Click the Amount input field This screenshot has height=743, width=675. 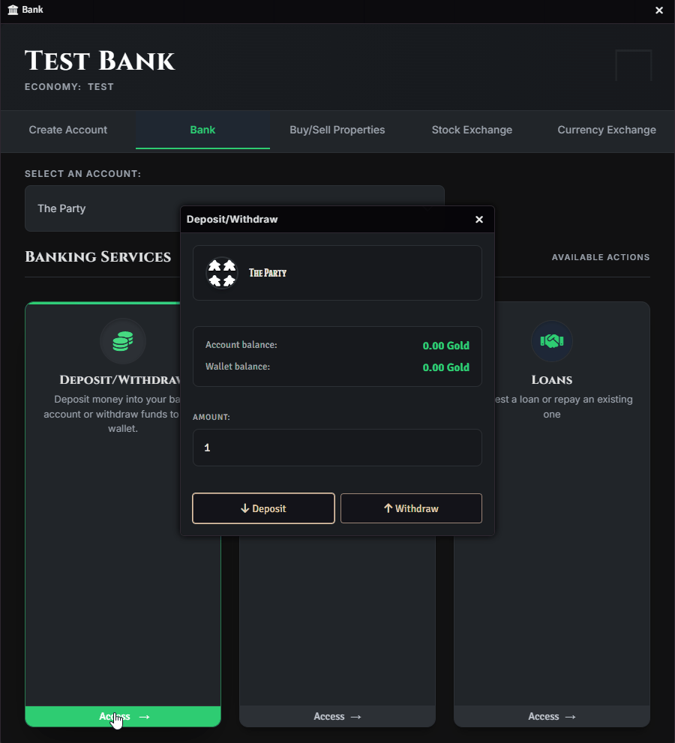tap(337, 448)
